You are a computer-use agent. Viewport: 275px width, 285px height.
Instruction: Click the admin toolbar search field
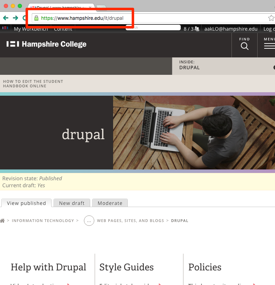[153, 27]
